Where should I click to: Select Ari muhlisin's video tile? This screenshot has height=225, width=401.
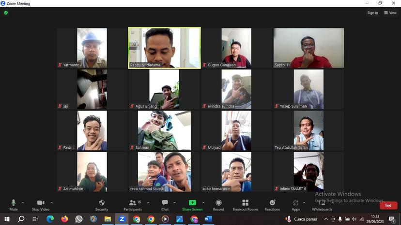tap(92, 172)
